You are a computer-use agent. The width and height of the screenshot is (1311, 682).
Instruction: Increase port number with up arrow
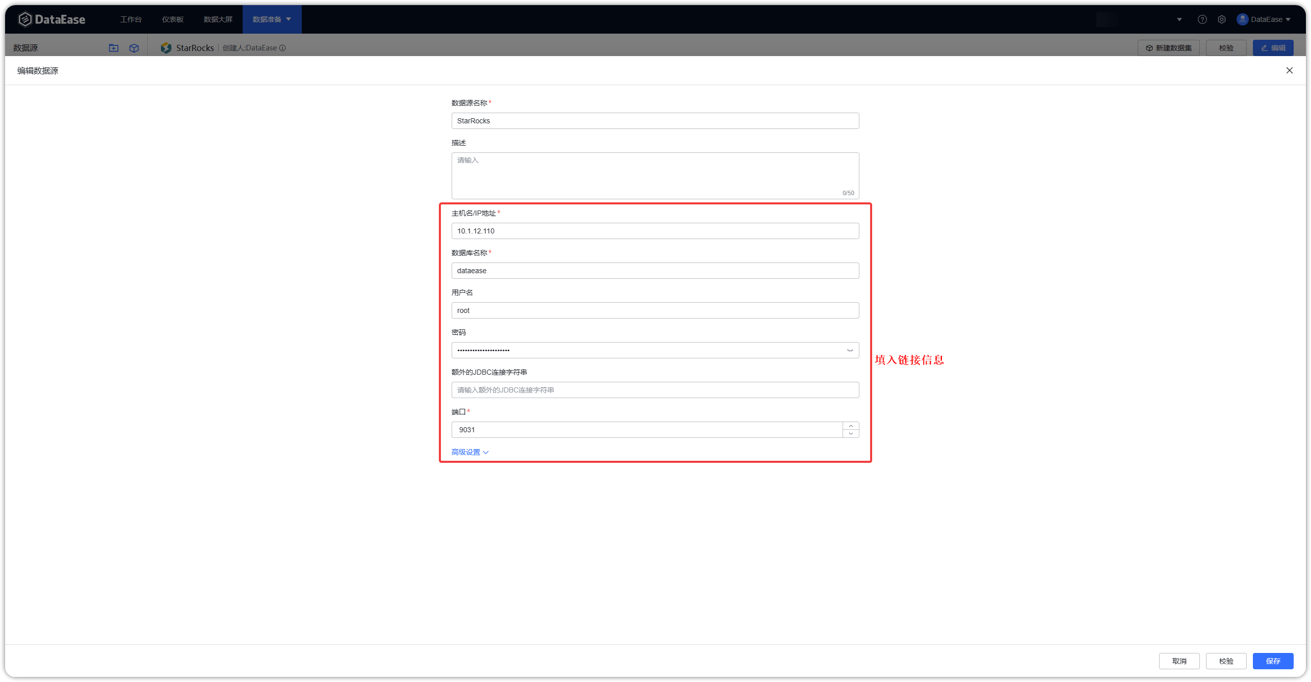pos(851,426)
